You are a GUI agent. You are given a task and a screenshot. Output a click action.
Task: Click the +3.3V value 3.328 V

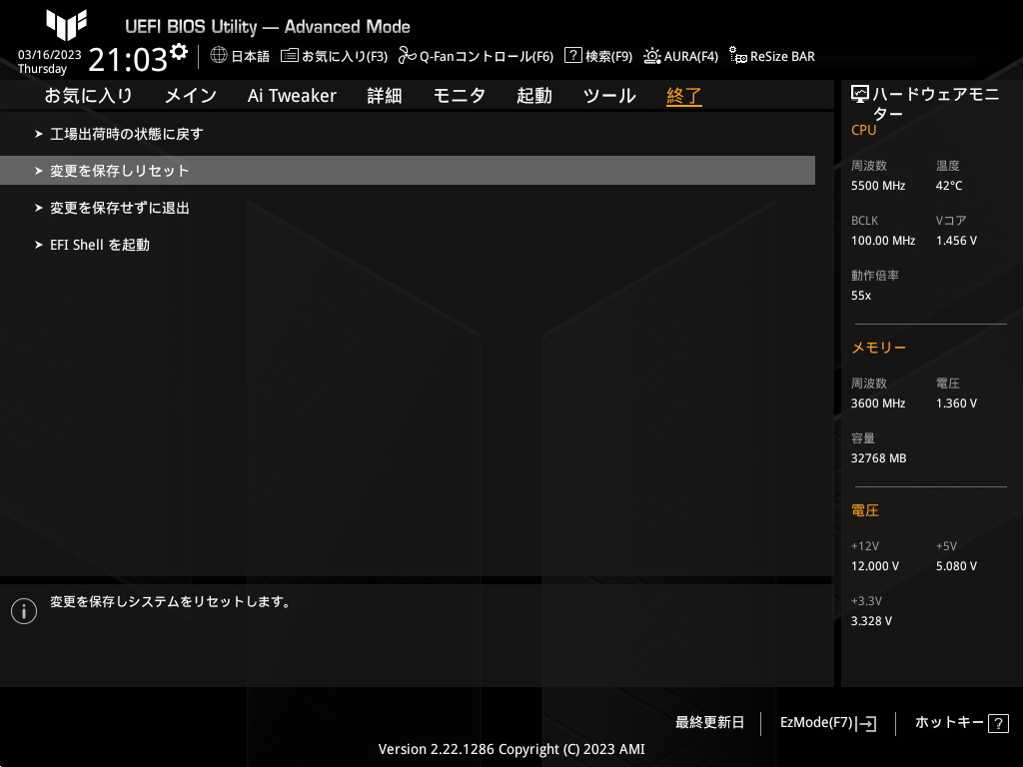tap(871, 621)
